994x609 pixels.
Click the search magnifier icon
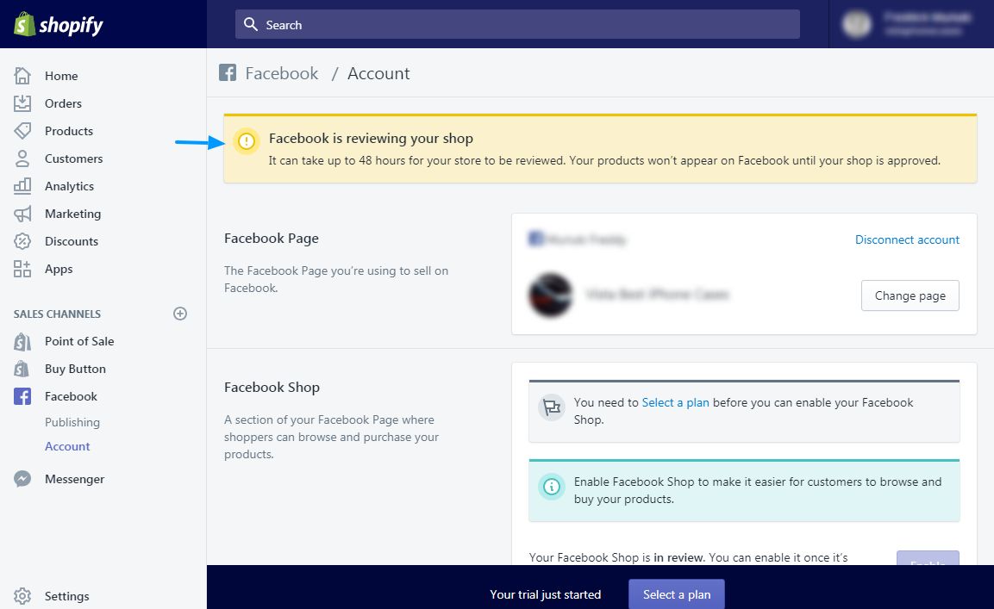tap(251, 24)
